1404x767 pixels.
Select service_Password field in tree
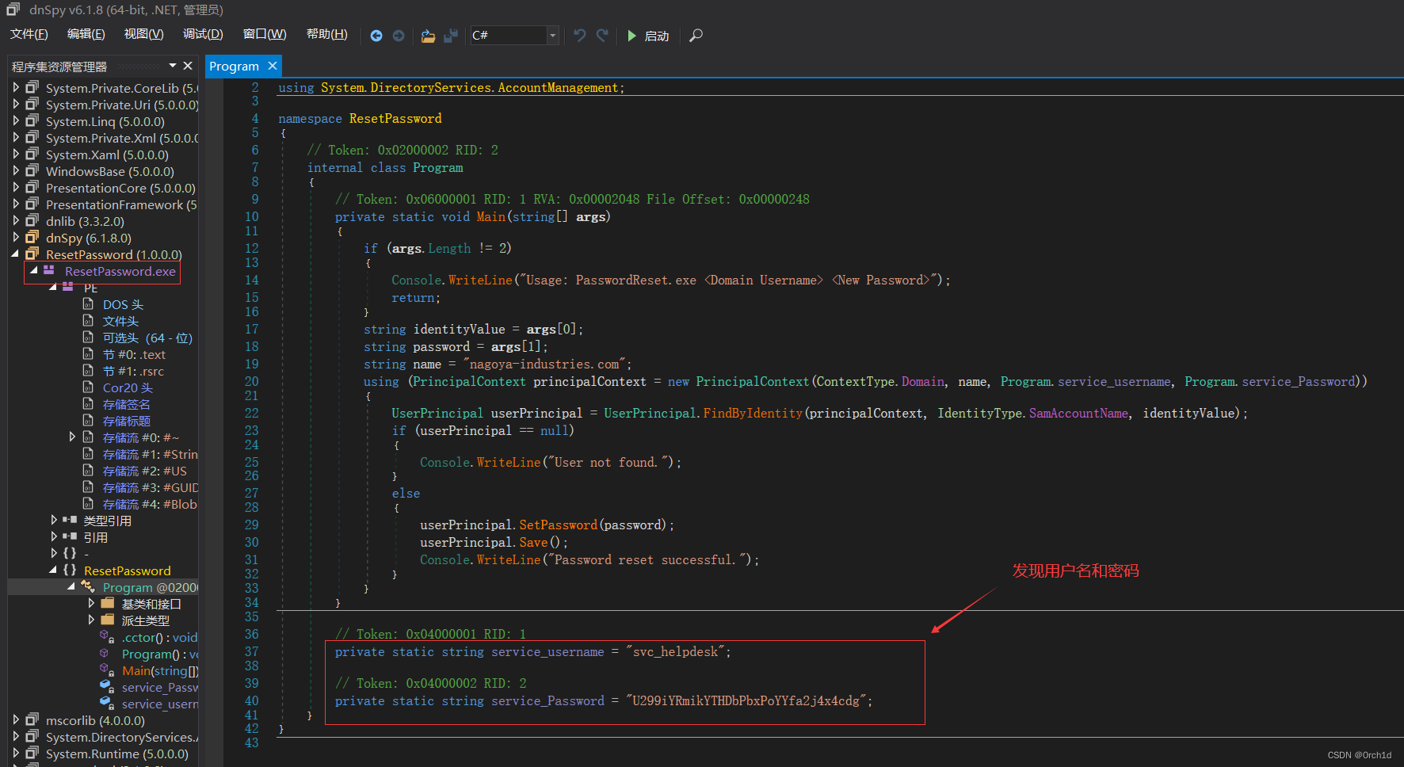(x=159, y=687)
